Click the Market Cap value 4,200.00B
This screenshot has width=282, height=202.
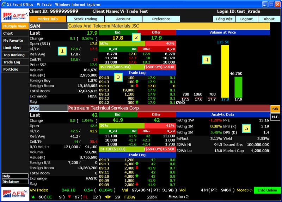tap(260, 151)
